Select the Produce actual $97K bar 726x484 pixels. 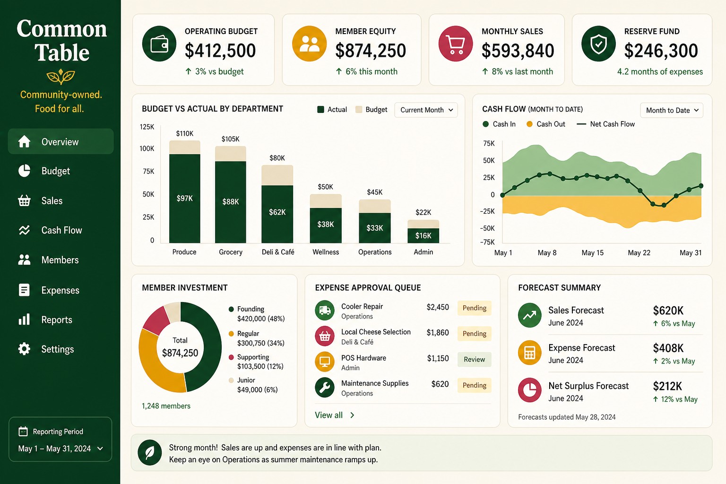(184, 199)
